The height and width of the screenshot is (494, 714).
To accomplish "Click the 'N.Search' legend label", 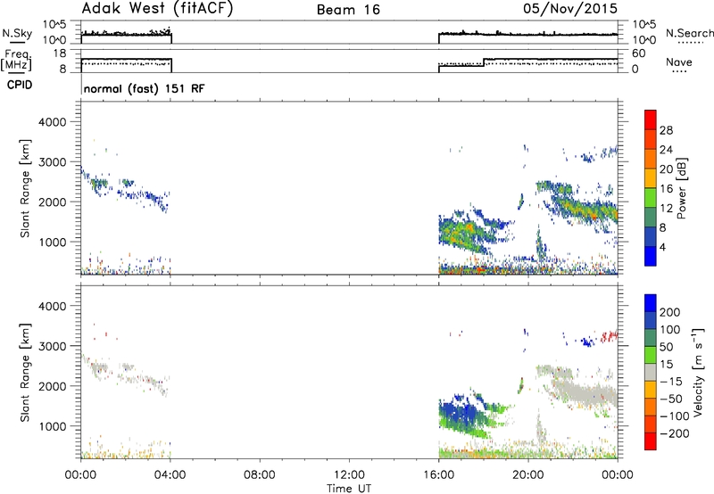I will [x=689, y=33].
